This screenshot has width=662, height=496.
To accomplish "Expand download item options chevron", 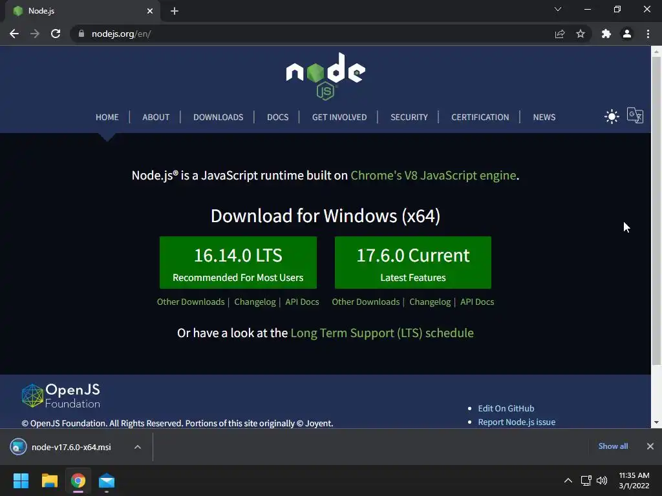I will pos(138,447).
